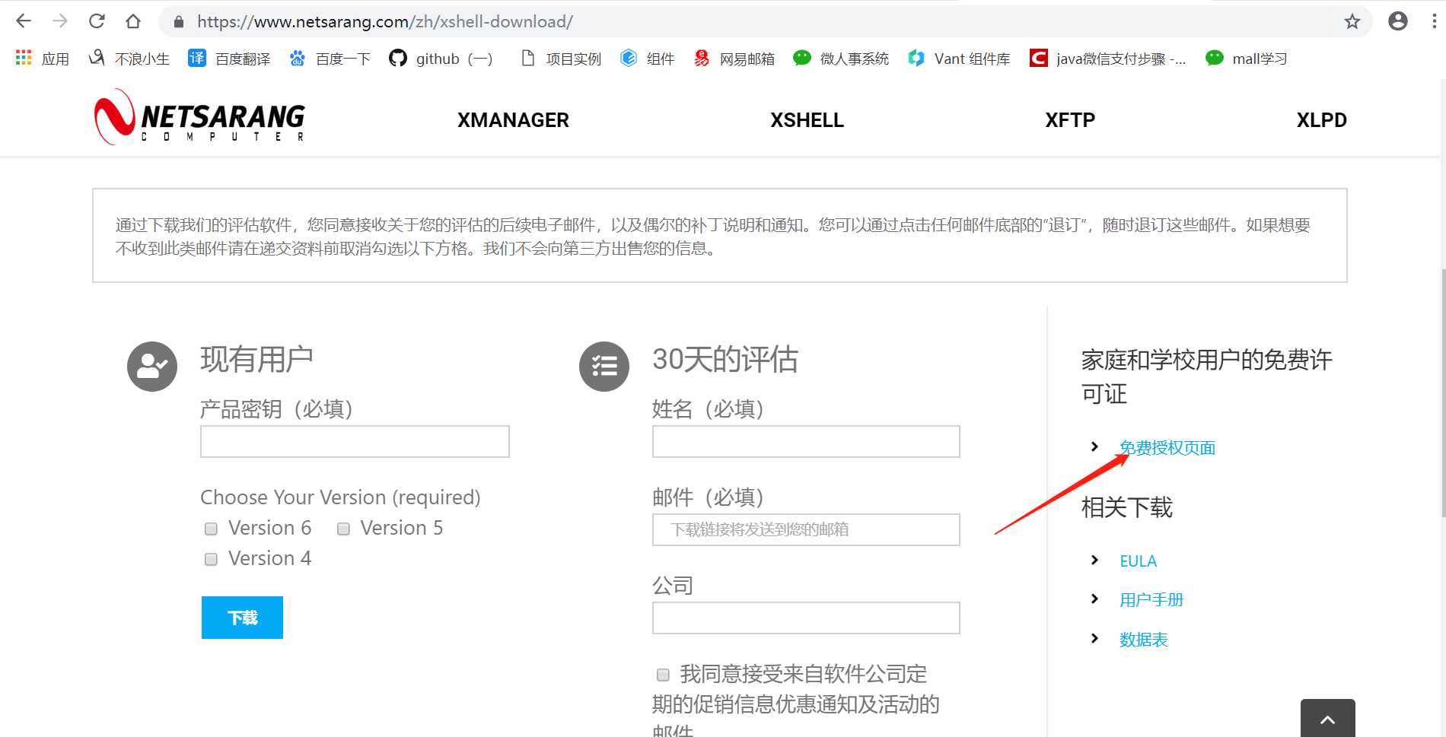The height and width of the screenshot is (737, 1446).
Task: Click the 现有用户 user icon
Action: pyautogui.click(x=152, y=367)
